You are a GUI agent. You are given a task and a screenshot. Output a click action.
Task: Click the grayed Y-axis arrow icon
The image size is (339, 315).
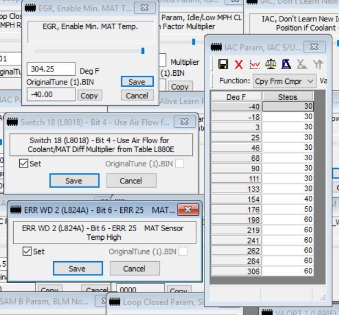317,65
